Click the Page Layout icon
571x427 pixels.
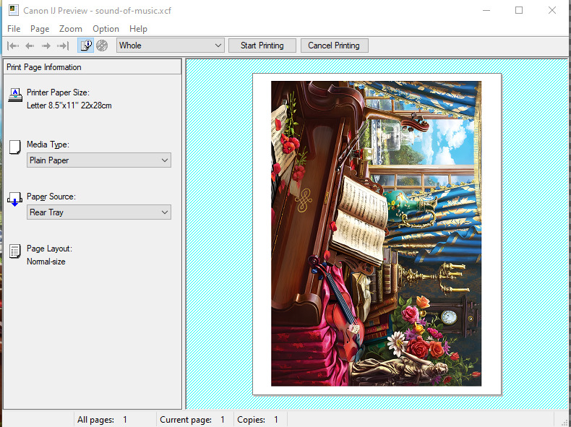point(14,251)
